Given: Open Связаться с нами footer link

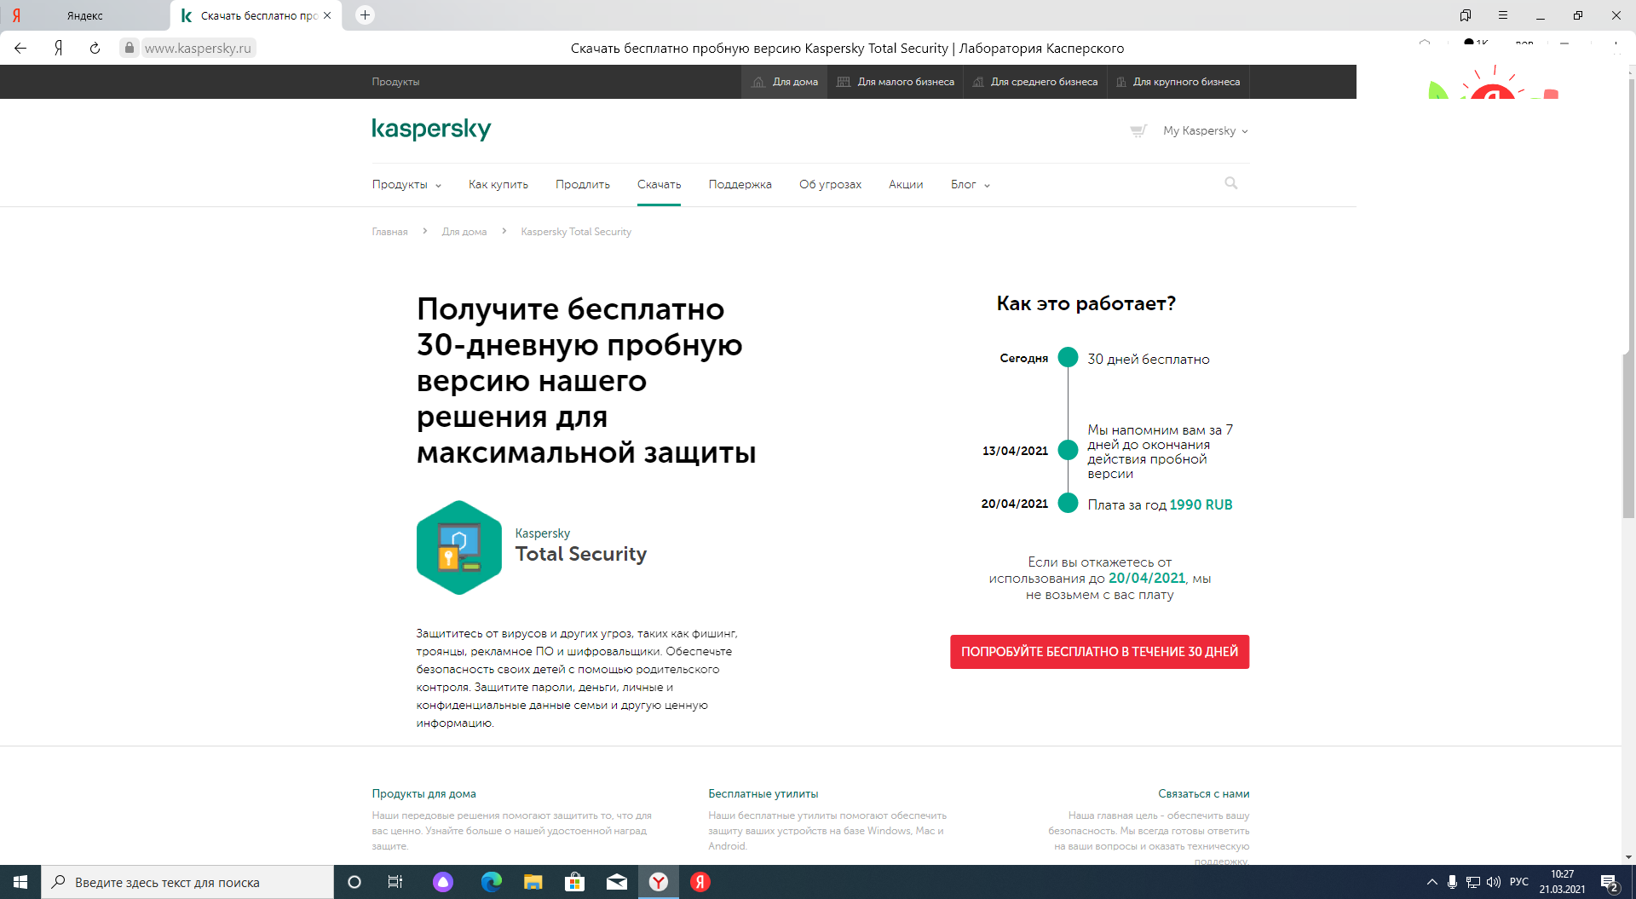Looking at the screenshot, I should (1204, 793).
